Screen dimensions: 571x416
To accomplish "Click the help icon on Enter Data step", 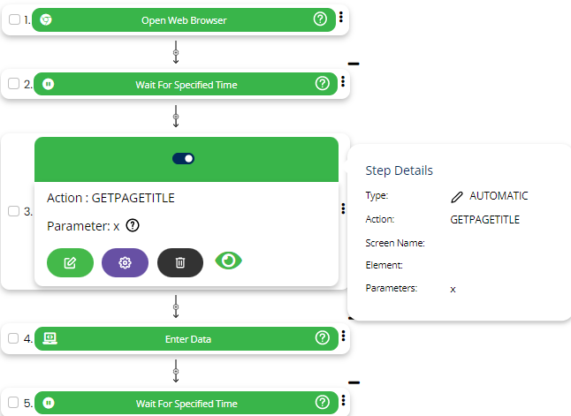I will [x=323, y=338].
